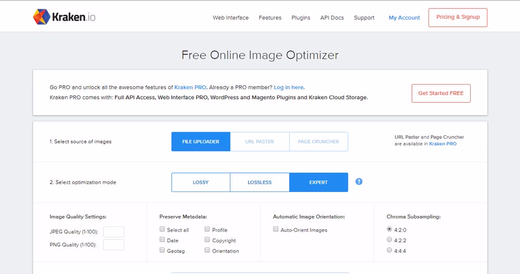Open My Account link

[404, 18]
